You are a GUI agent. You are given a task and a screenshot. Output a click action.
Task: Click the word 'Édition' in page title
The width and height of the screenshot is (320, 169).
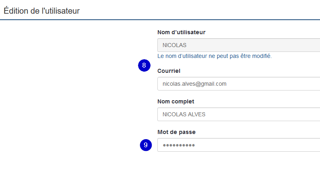coord(16,11)
